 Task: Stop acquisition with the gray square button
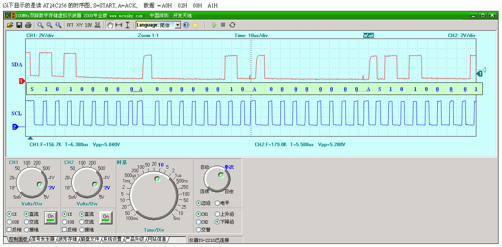[223, 25]
